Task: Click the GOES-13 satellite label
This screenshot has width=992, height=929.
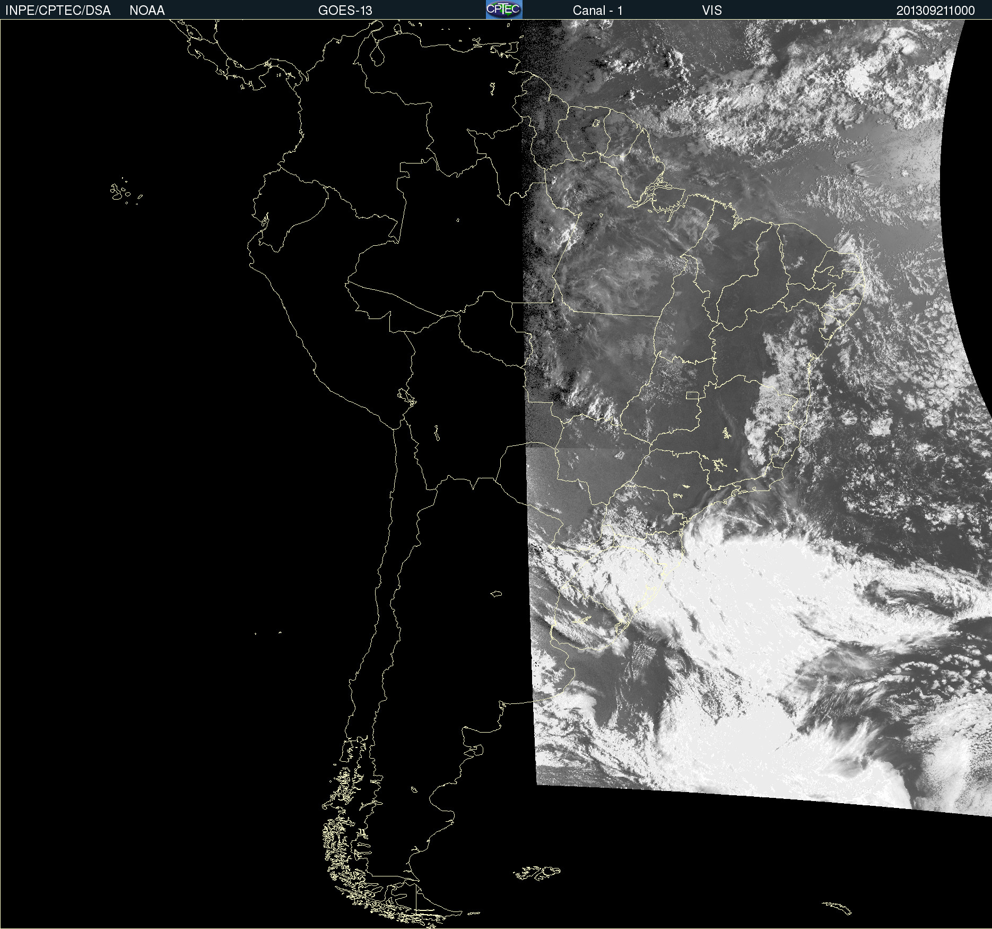Action: tap(345, 11)
